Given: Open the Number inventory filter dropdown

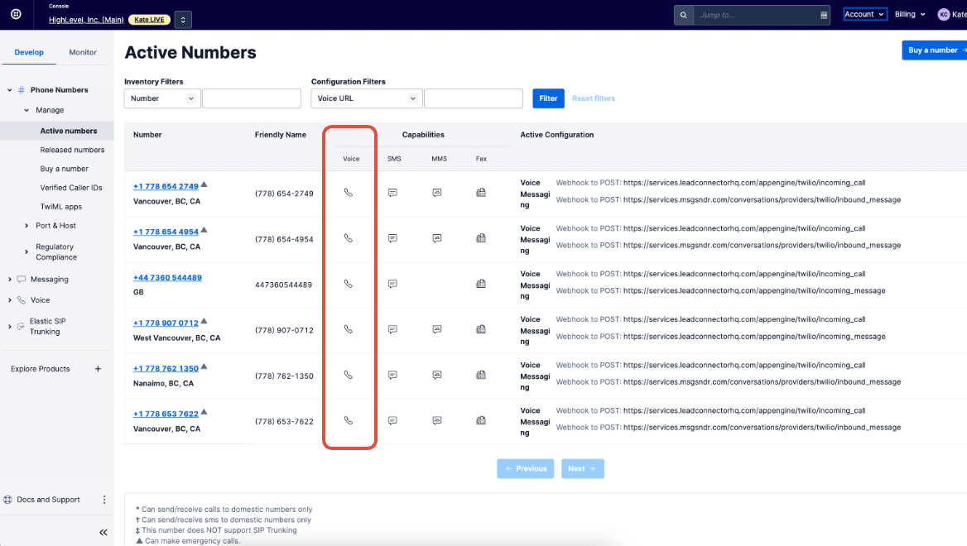Looking at the screenshot, I should click(161, 98).
